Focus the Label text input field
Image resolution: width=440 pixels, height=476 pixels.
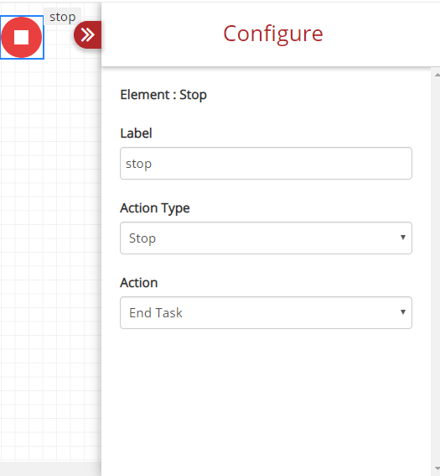[266, 164]
